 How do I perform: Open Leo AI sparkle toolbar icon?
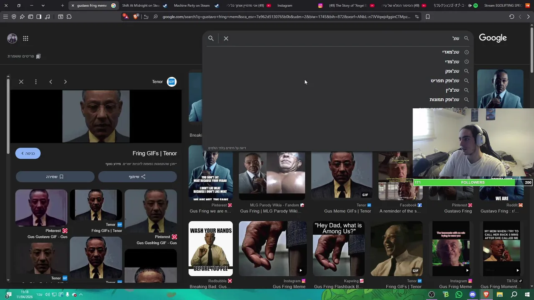tap(22, 17)
